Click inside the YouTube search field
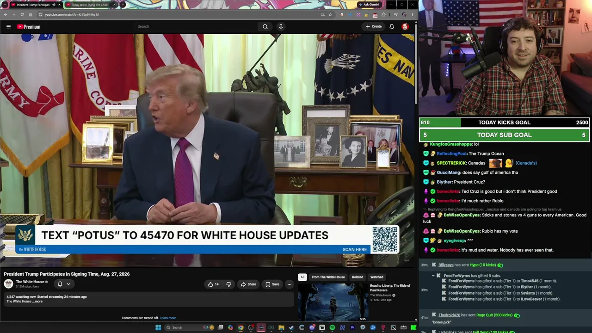The width and height of the screenshot is (592, 333). 197,26
